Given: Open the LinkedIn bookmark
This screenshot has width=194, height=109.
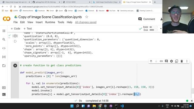Looking at the screenshot, I should point(79,11).
